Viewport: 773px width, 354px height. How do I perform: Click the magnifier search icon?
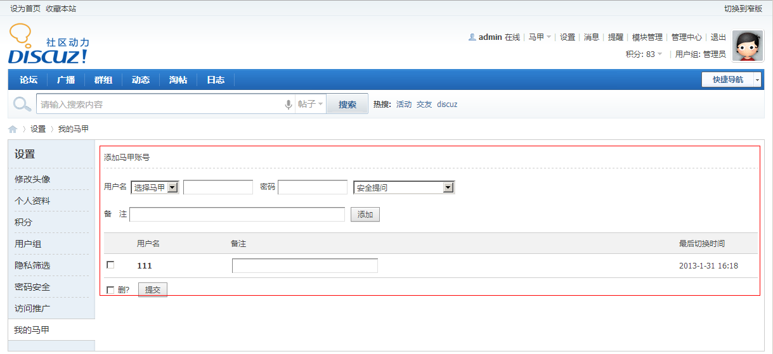[22, 104]
